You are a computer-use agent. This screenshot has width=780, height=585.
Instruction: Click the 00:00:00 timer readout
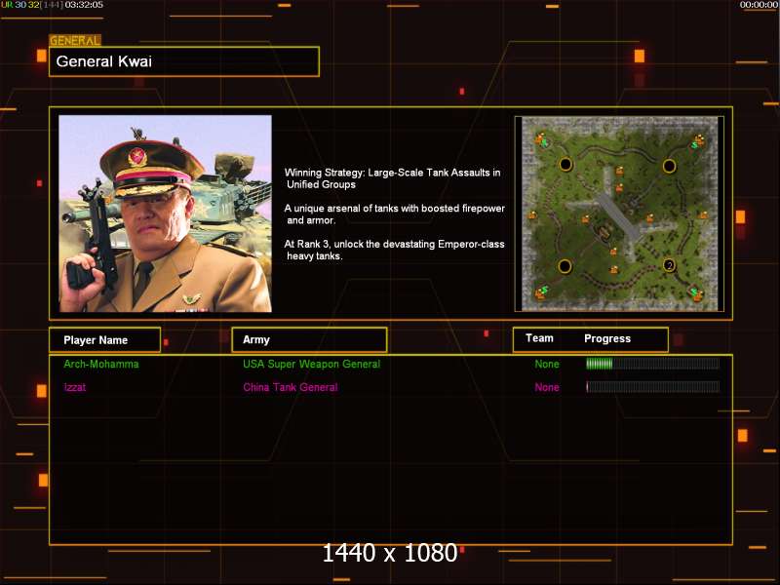pyautogui.click(x=759, y=5)
